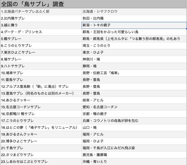The image size is (187, 165).
Task: Select the cell 12.アルプス雷鳥駒 サブレ
Action: coord(41,87)
